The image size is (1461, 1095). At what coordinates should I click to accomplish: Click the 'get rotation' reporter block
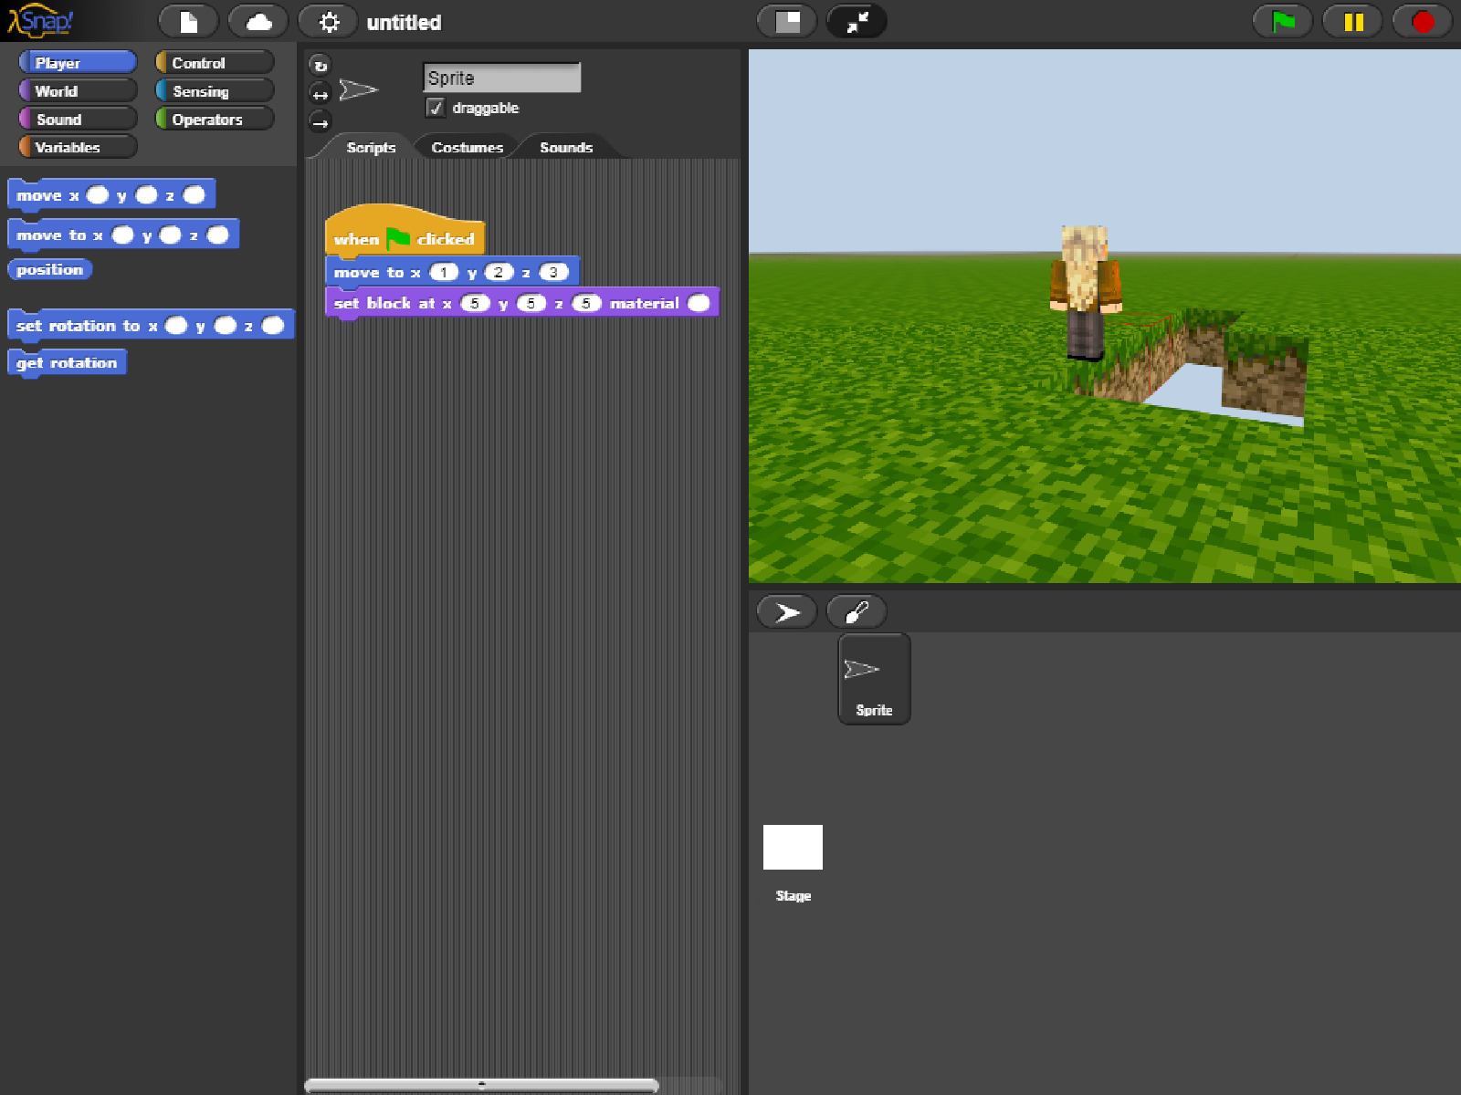point(67,363)
